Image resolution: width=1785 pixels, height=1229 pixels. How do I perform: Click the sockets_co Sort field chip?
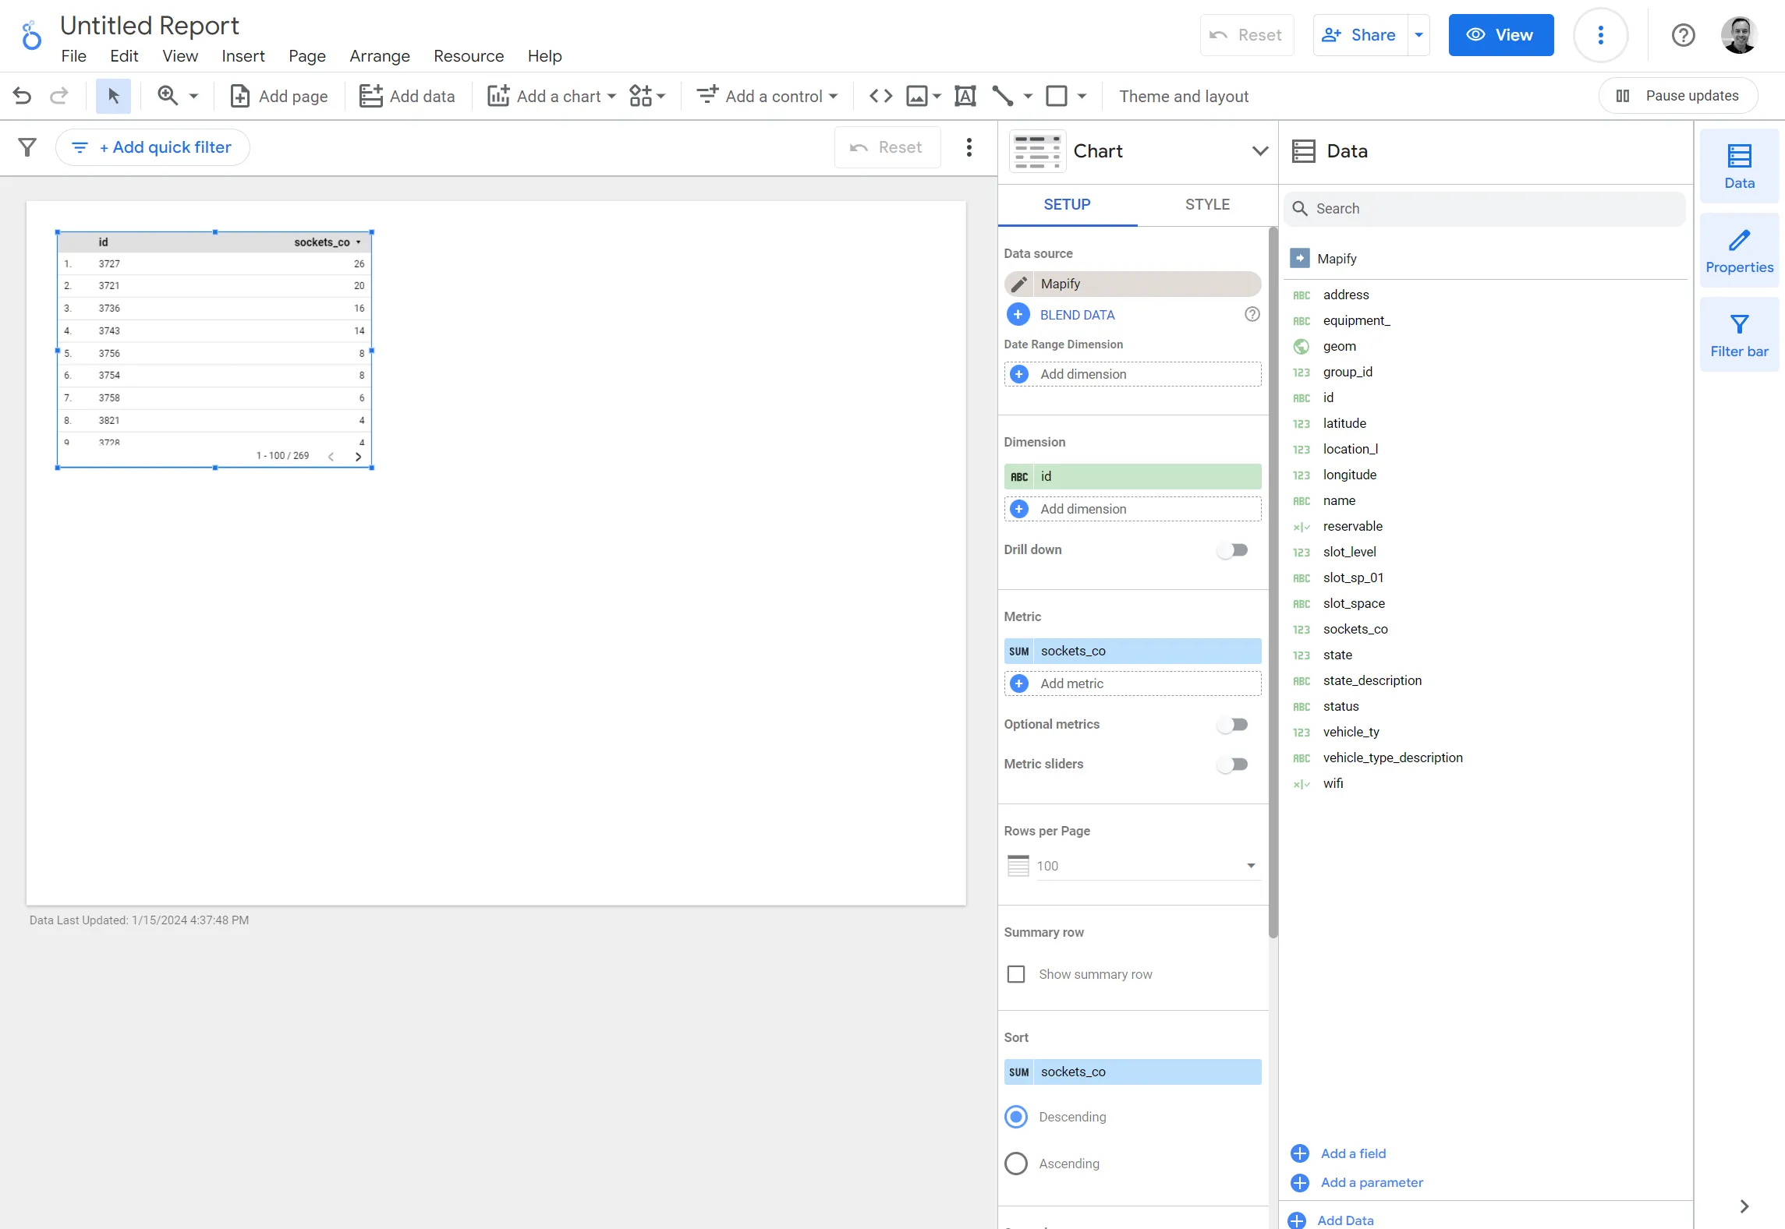coord(1133,1072)
